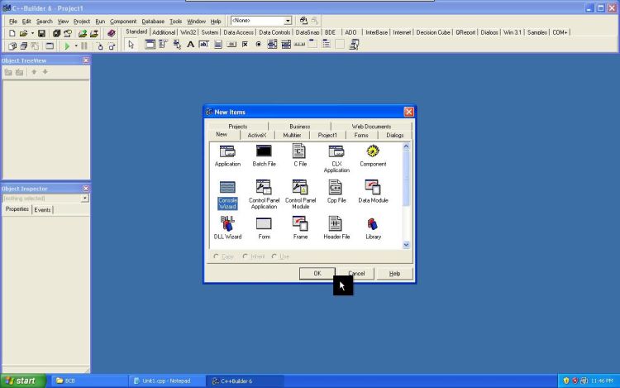This screenshot has width=620, height=388.
Task: Open the Dialogs tab in New Items
Action: 394,136
